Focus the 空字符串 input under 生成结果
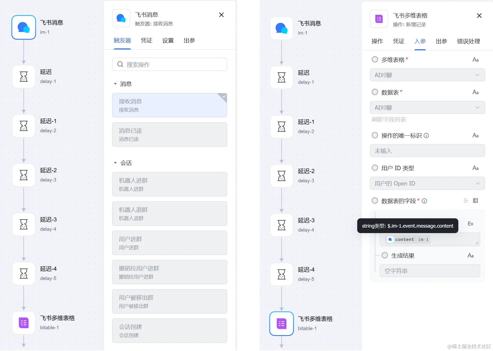 click(x=430, y=271)
